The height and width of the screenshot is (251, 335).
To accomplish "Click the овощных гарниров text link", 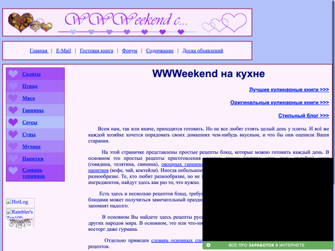I will (x=182, y=165).
